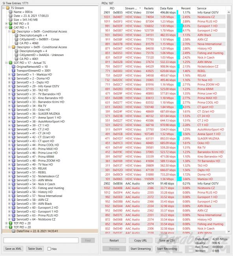
Task: Click the first TOT PID = 20 icon
Action: pos(11,223)
